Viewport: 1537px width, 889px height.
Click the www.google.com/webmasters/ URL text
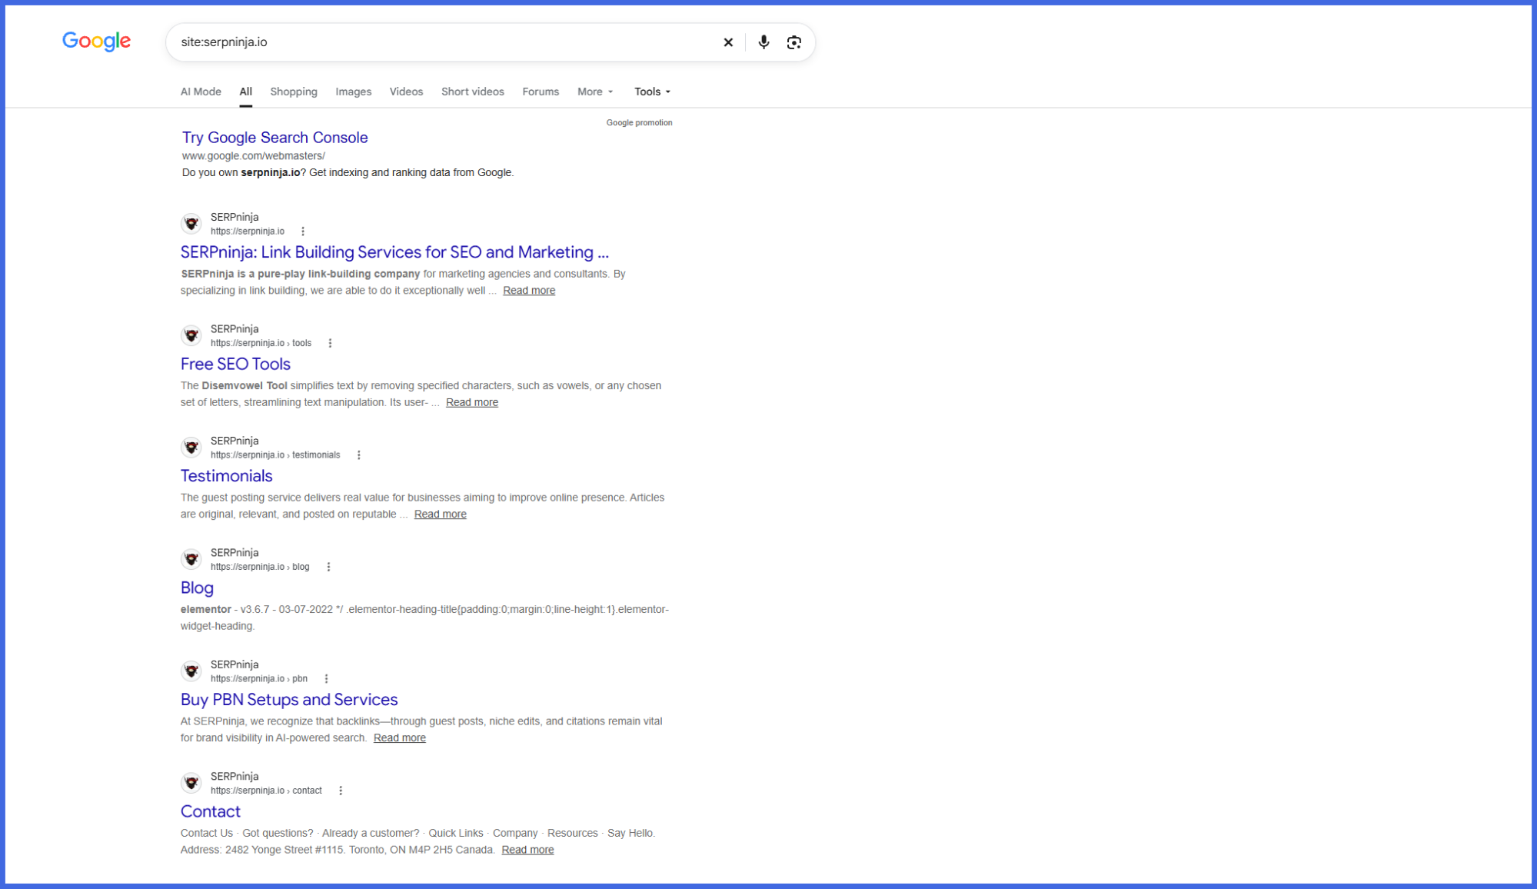tap(254, 156)
